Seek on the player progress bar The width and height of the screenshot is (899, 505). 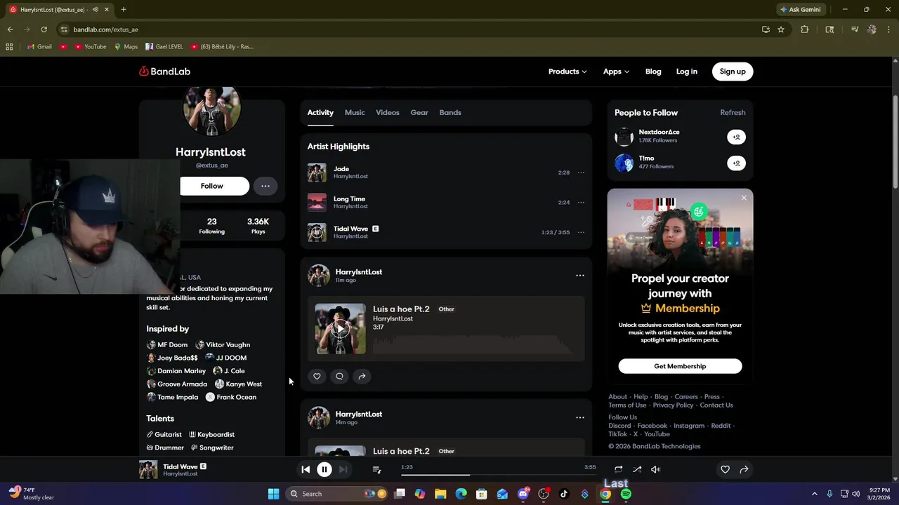(499, 475)
